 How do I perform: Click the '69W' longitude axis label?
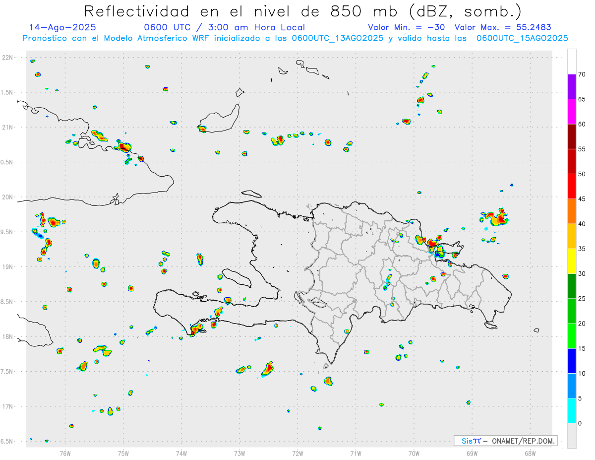point(472,453)
